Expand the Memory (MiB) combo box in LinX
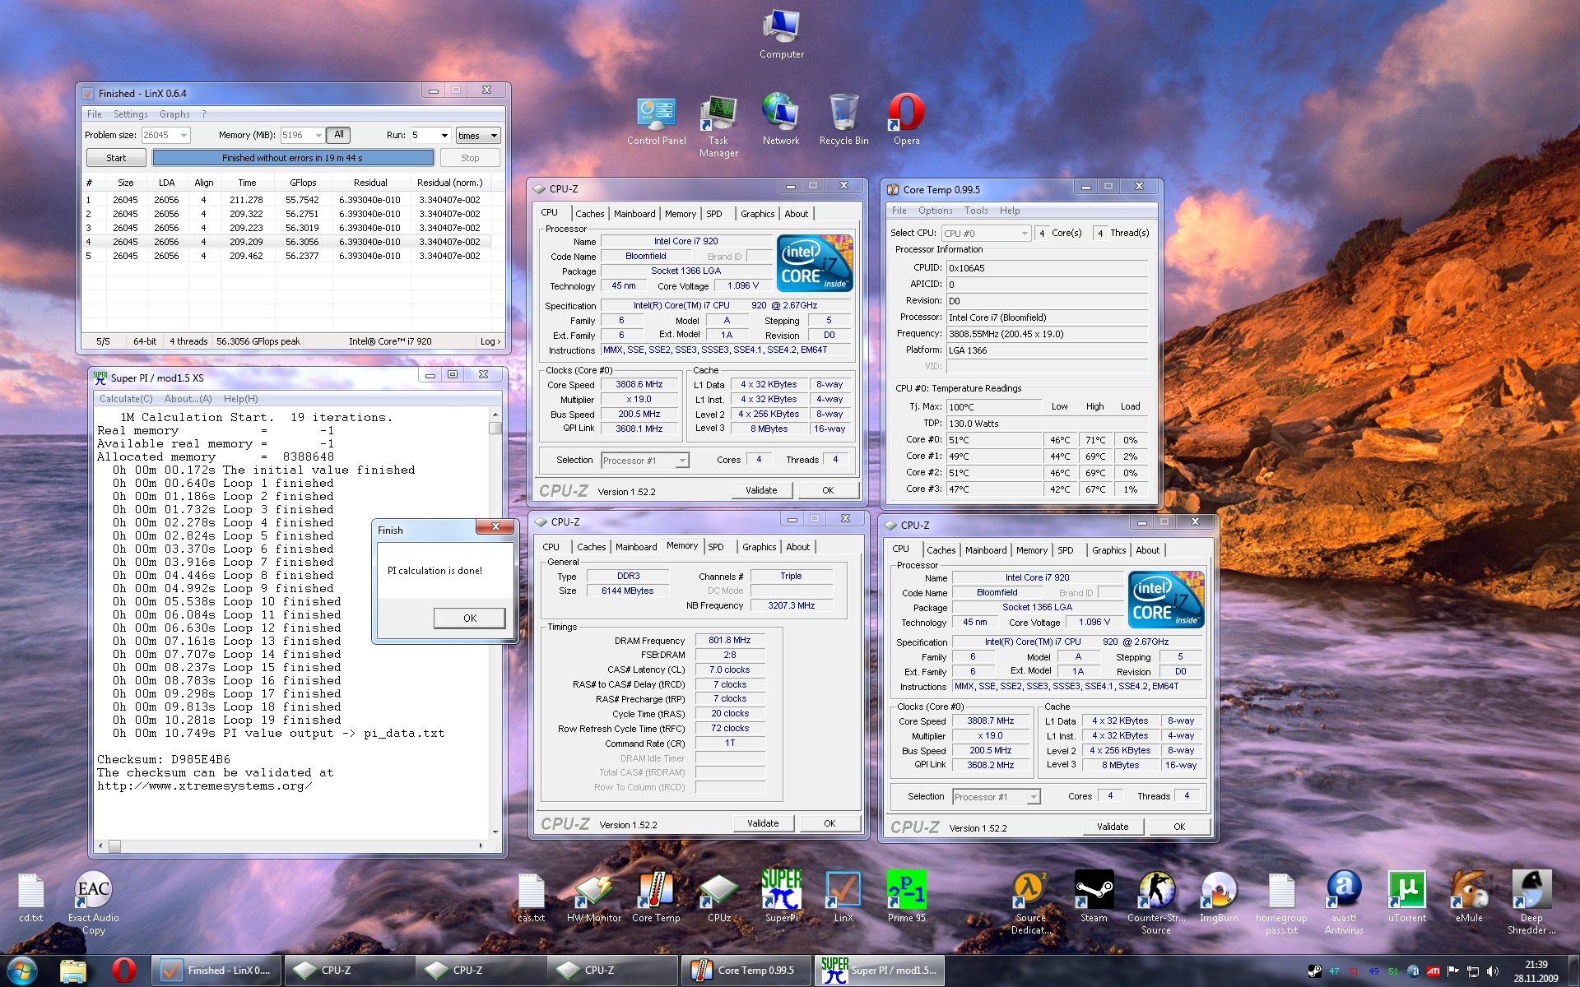The image size is (1580, 987). coord(318,136)
